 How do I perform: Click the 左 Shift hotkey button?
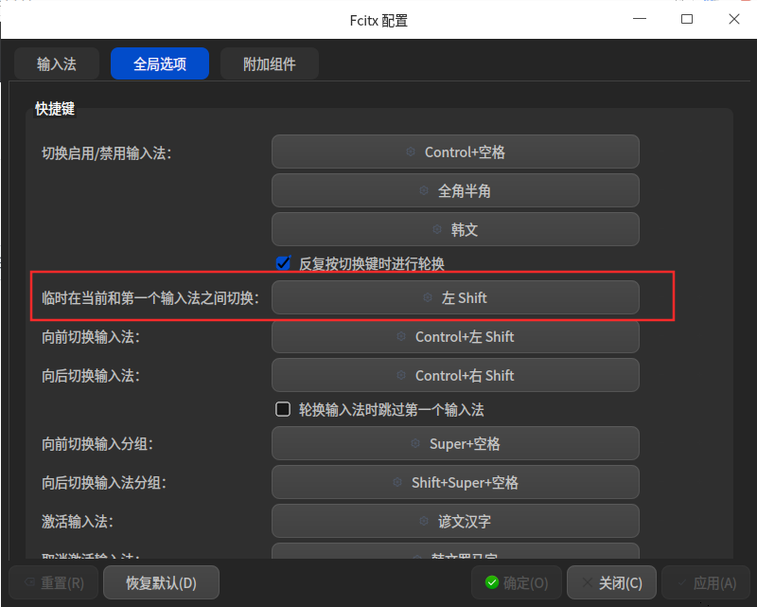coord(455,297)
